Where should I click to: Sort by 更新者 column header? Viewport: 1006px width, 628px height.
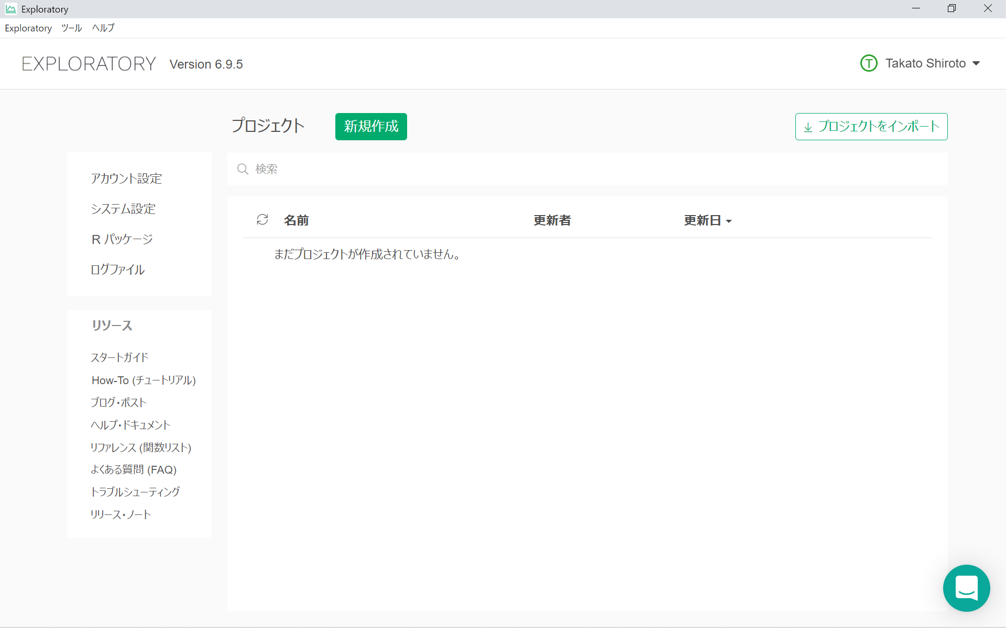coord(552,220)
